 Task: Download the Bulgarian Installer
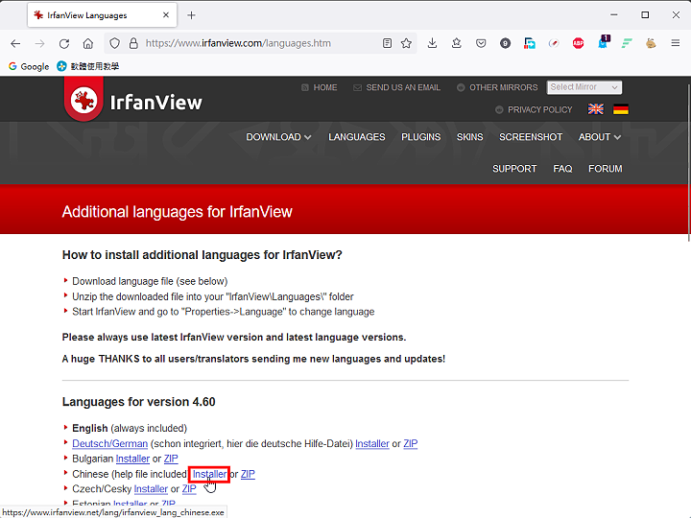132,459
